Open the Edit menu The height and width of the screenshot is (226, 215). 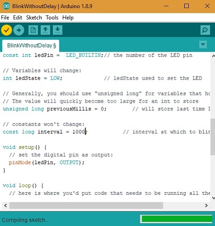(x=18, y=18)
